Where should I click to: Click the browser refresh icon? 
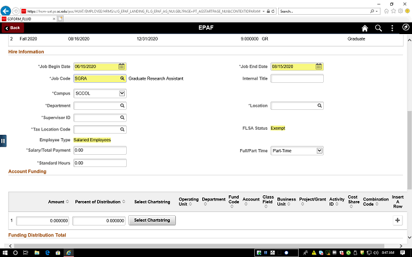click(x=273, y=12)
